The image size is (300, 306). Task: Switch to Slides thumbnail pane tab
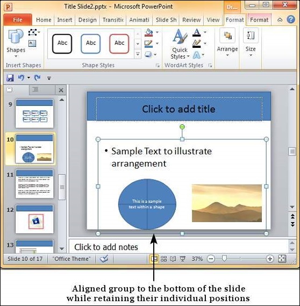[9, 90]
